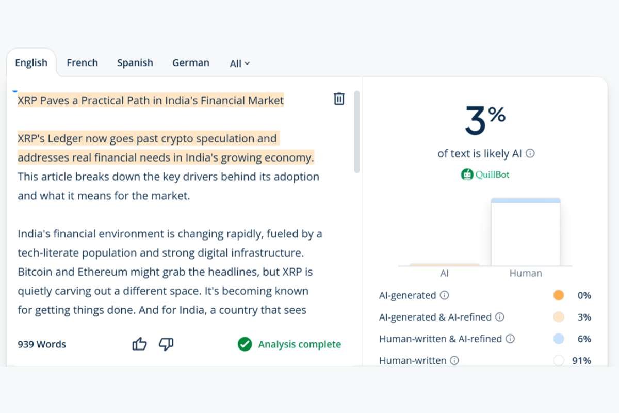Click the peach AI-generated & AI-refined swatch

558,317
